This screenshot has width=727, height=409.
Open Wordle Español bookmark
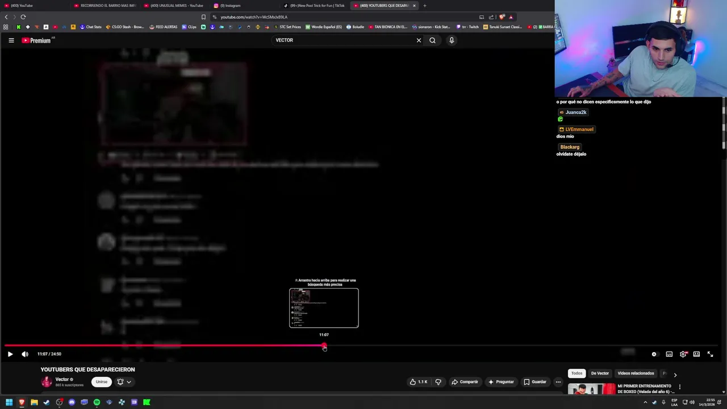[324, 27]
